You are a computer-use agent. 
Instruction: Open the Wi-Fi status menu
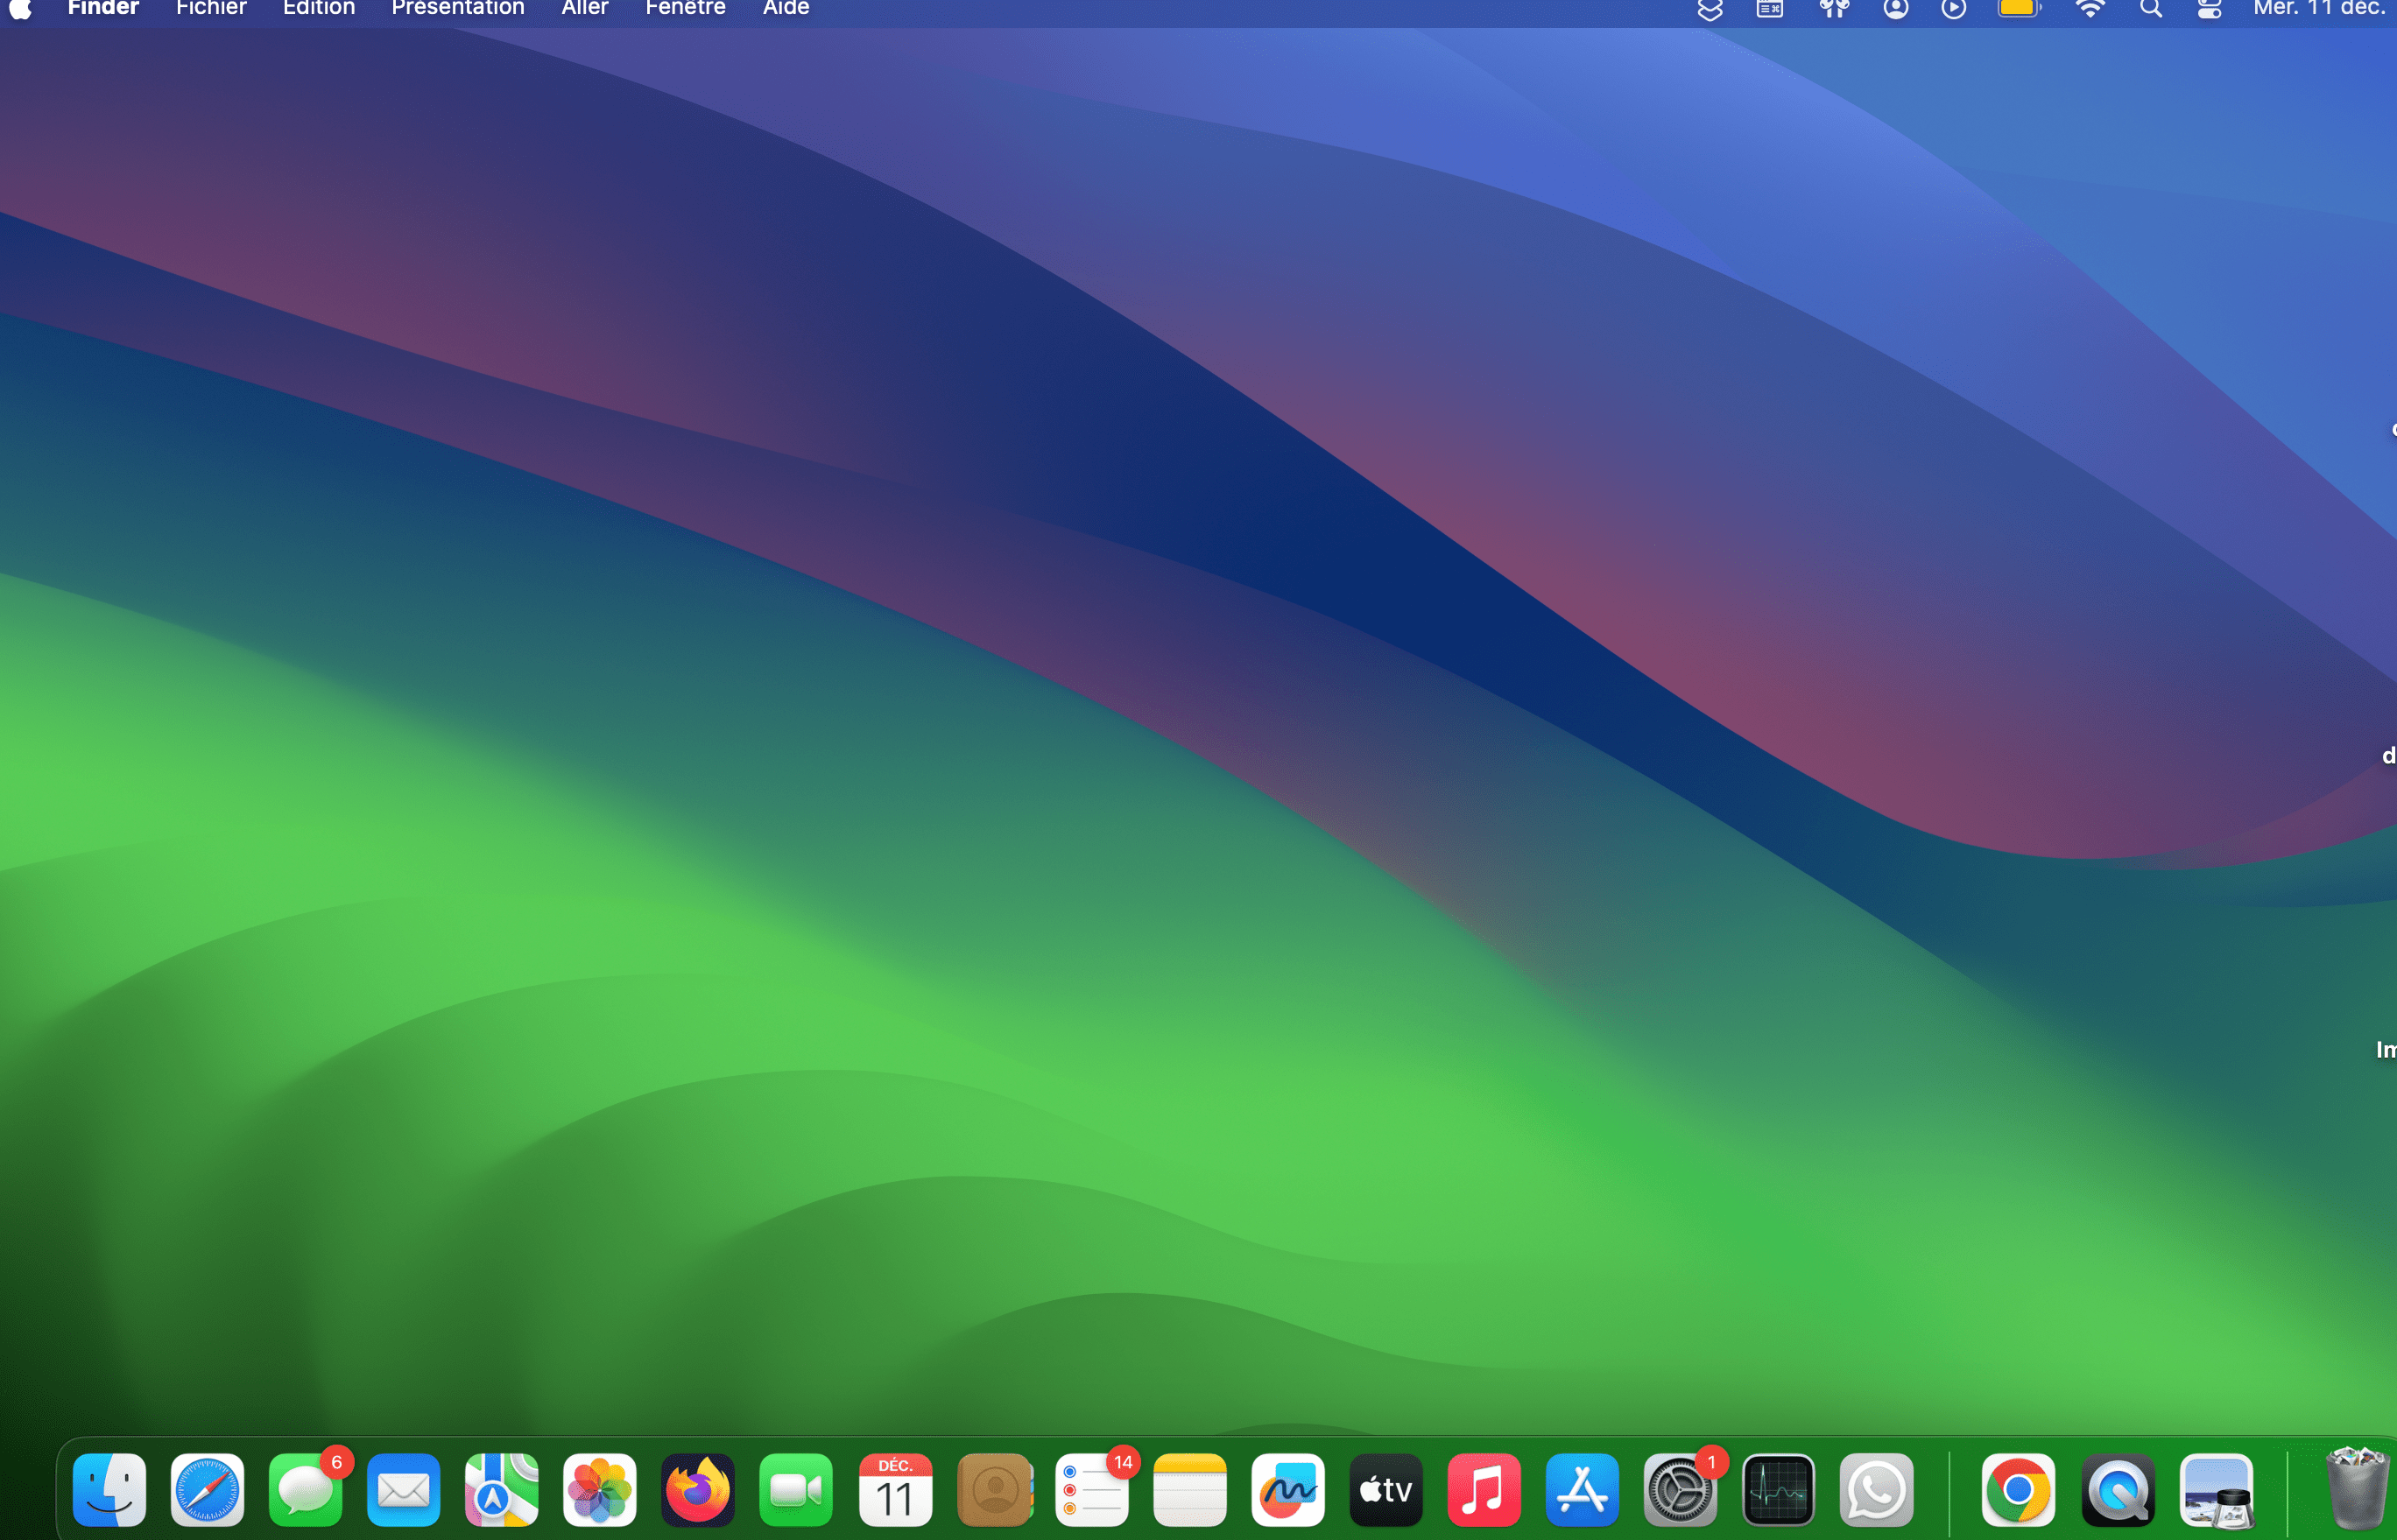tap(2090, 9)
